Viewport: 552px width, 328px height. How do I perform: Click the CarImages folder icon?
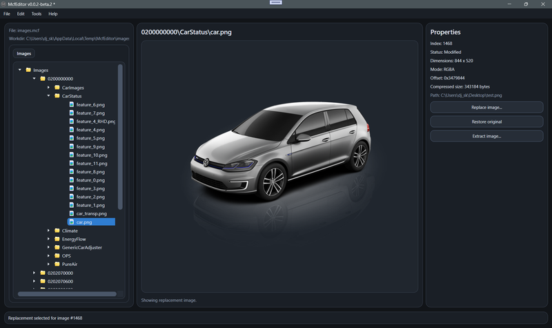(57, 88)
